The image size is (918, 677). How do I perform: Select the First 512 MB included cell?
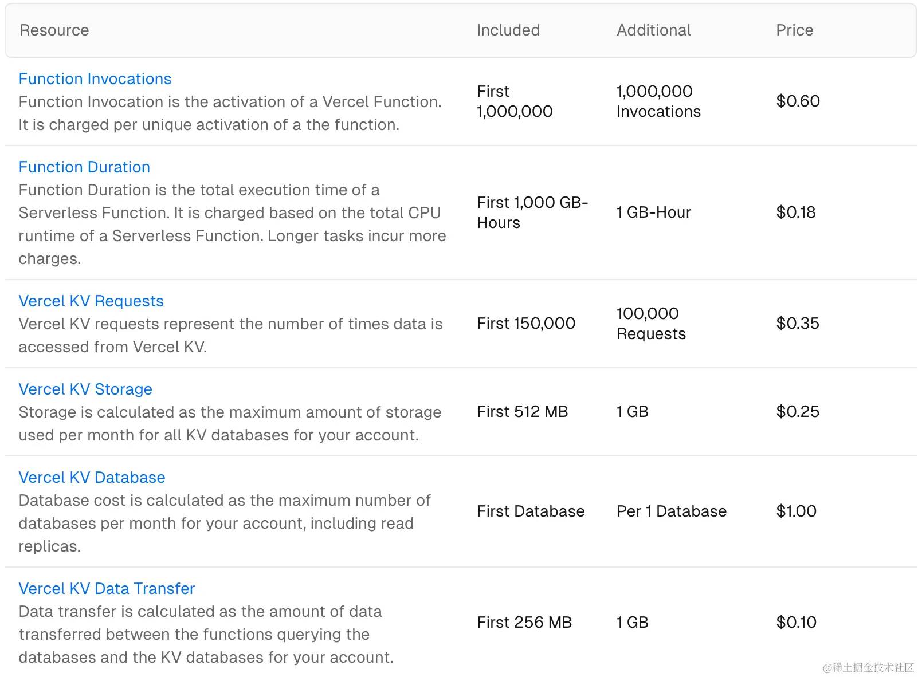(523, 412)
